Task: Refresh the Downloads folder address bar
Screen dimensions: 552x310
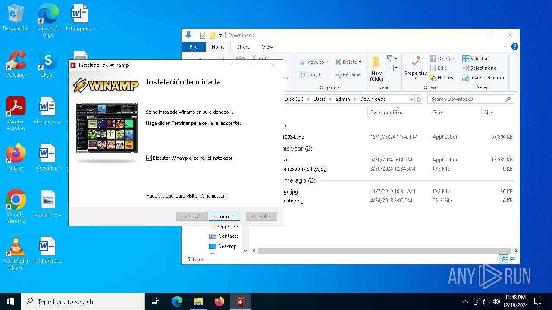Action: click(x=418, y=99)
